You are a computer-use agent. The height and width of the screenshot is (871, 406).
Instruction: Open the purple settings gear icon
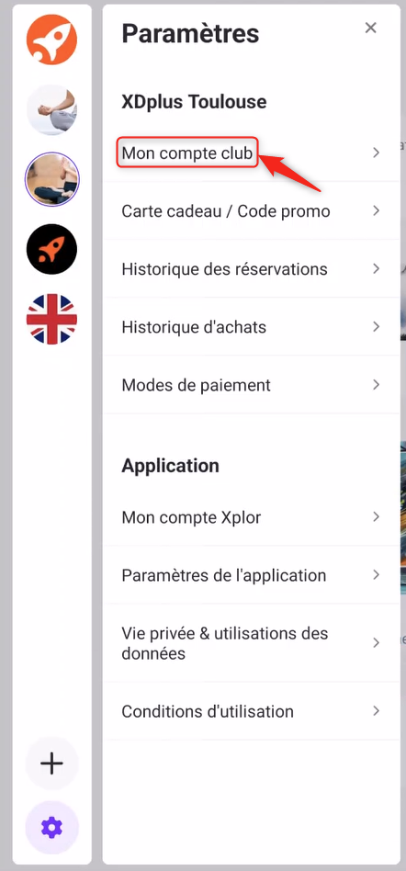51,828
